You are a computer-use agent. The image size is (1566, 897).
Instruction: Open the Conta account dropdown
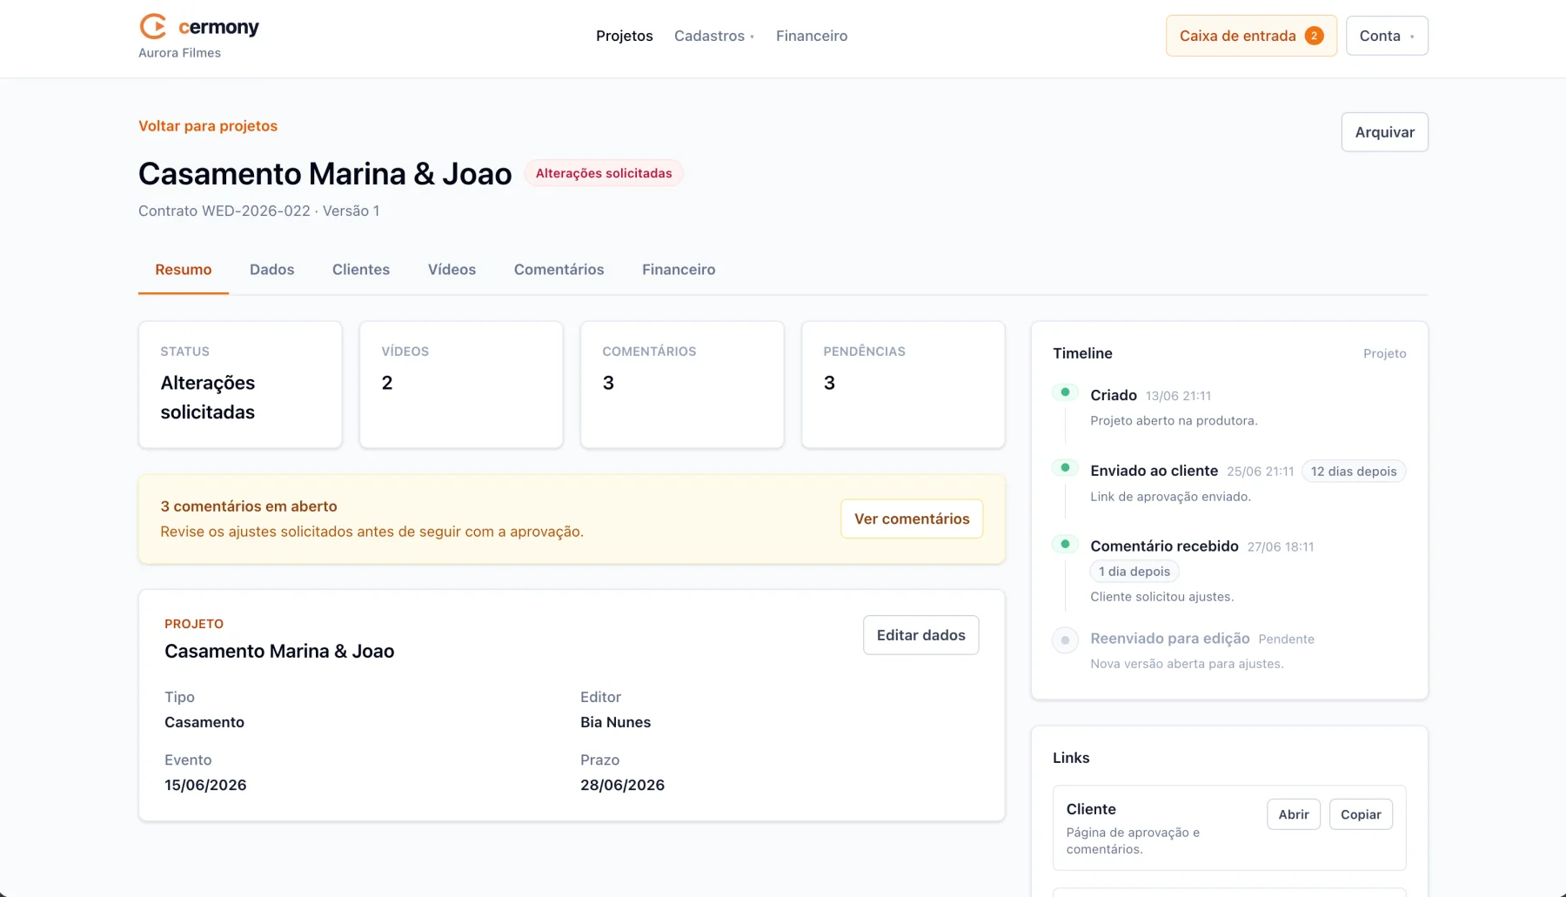pyautogui.click(x=1387, y=36)
